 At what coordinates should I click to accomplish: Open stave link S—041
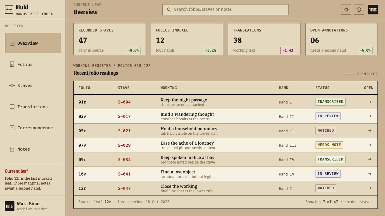pos(124,174)
